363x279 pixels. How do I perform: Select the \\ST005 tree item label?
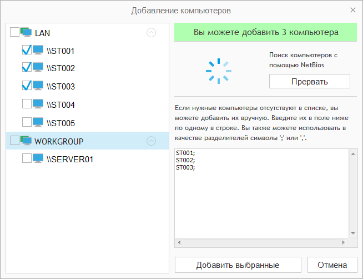60,123
